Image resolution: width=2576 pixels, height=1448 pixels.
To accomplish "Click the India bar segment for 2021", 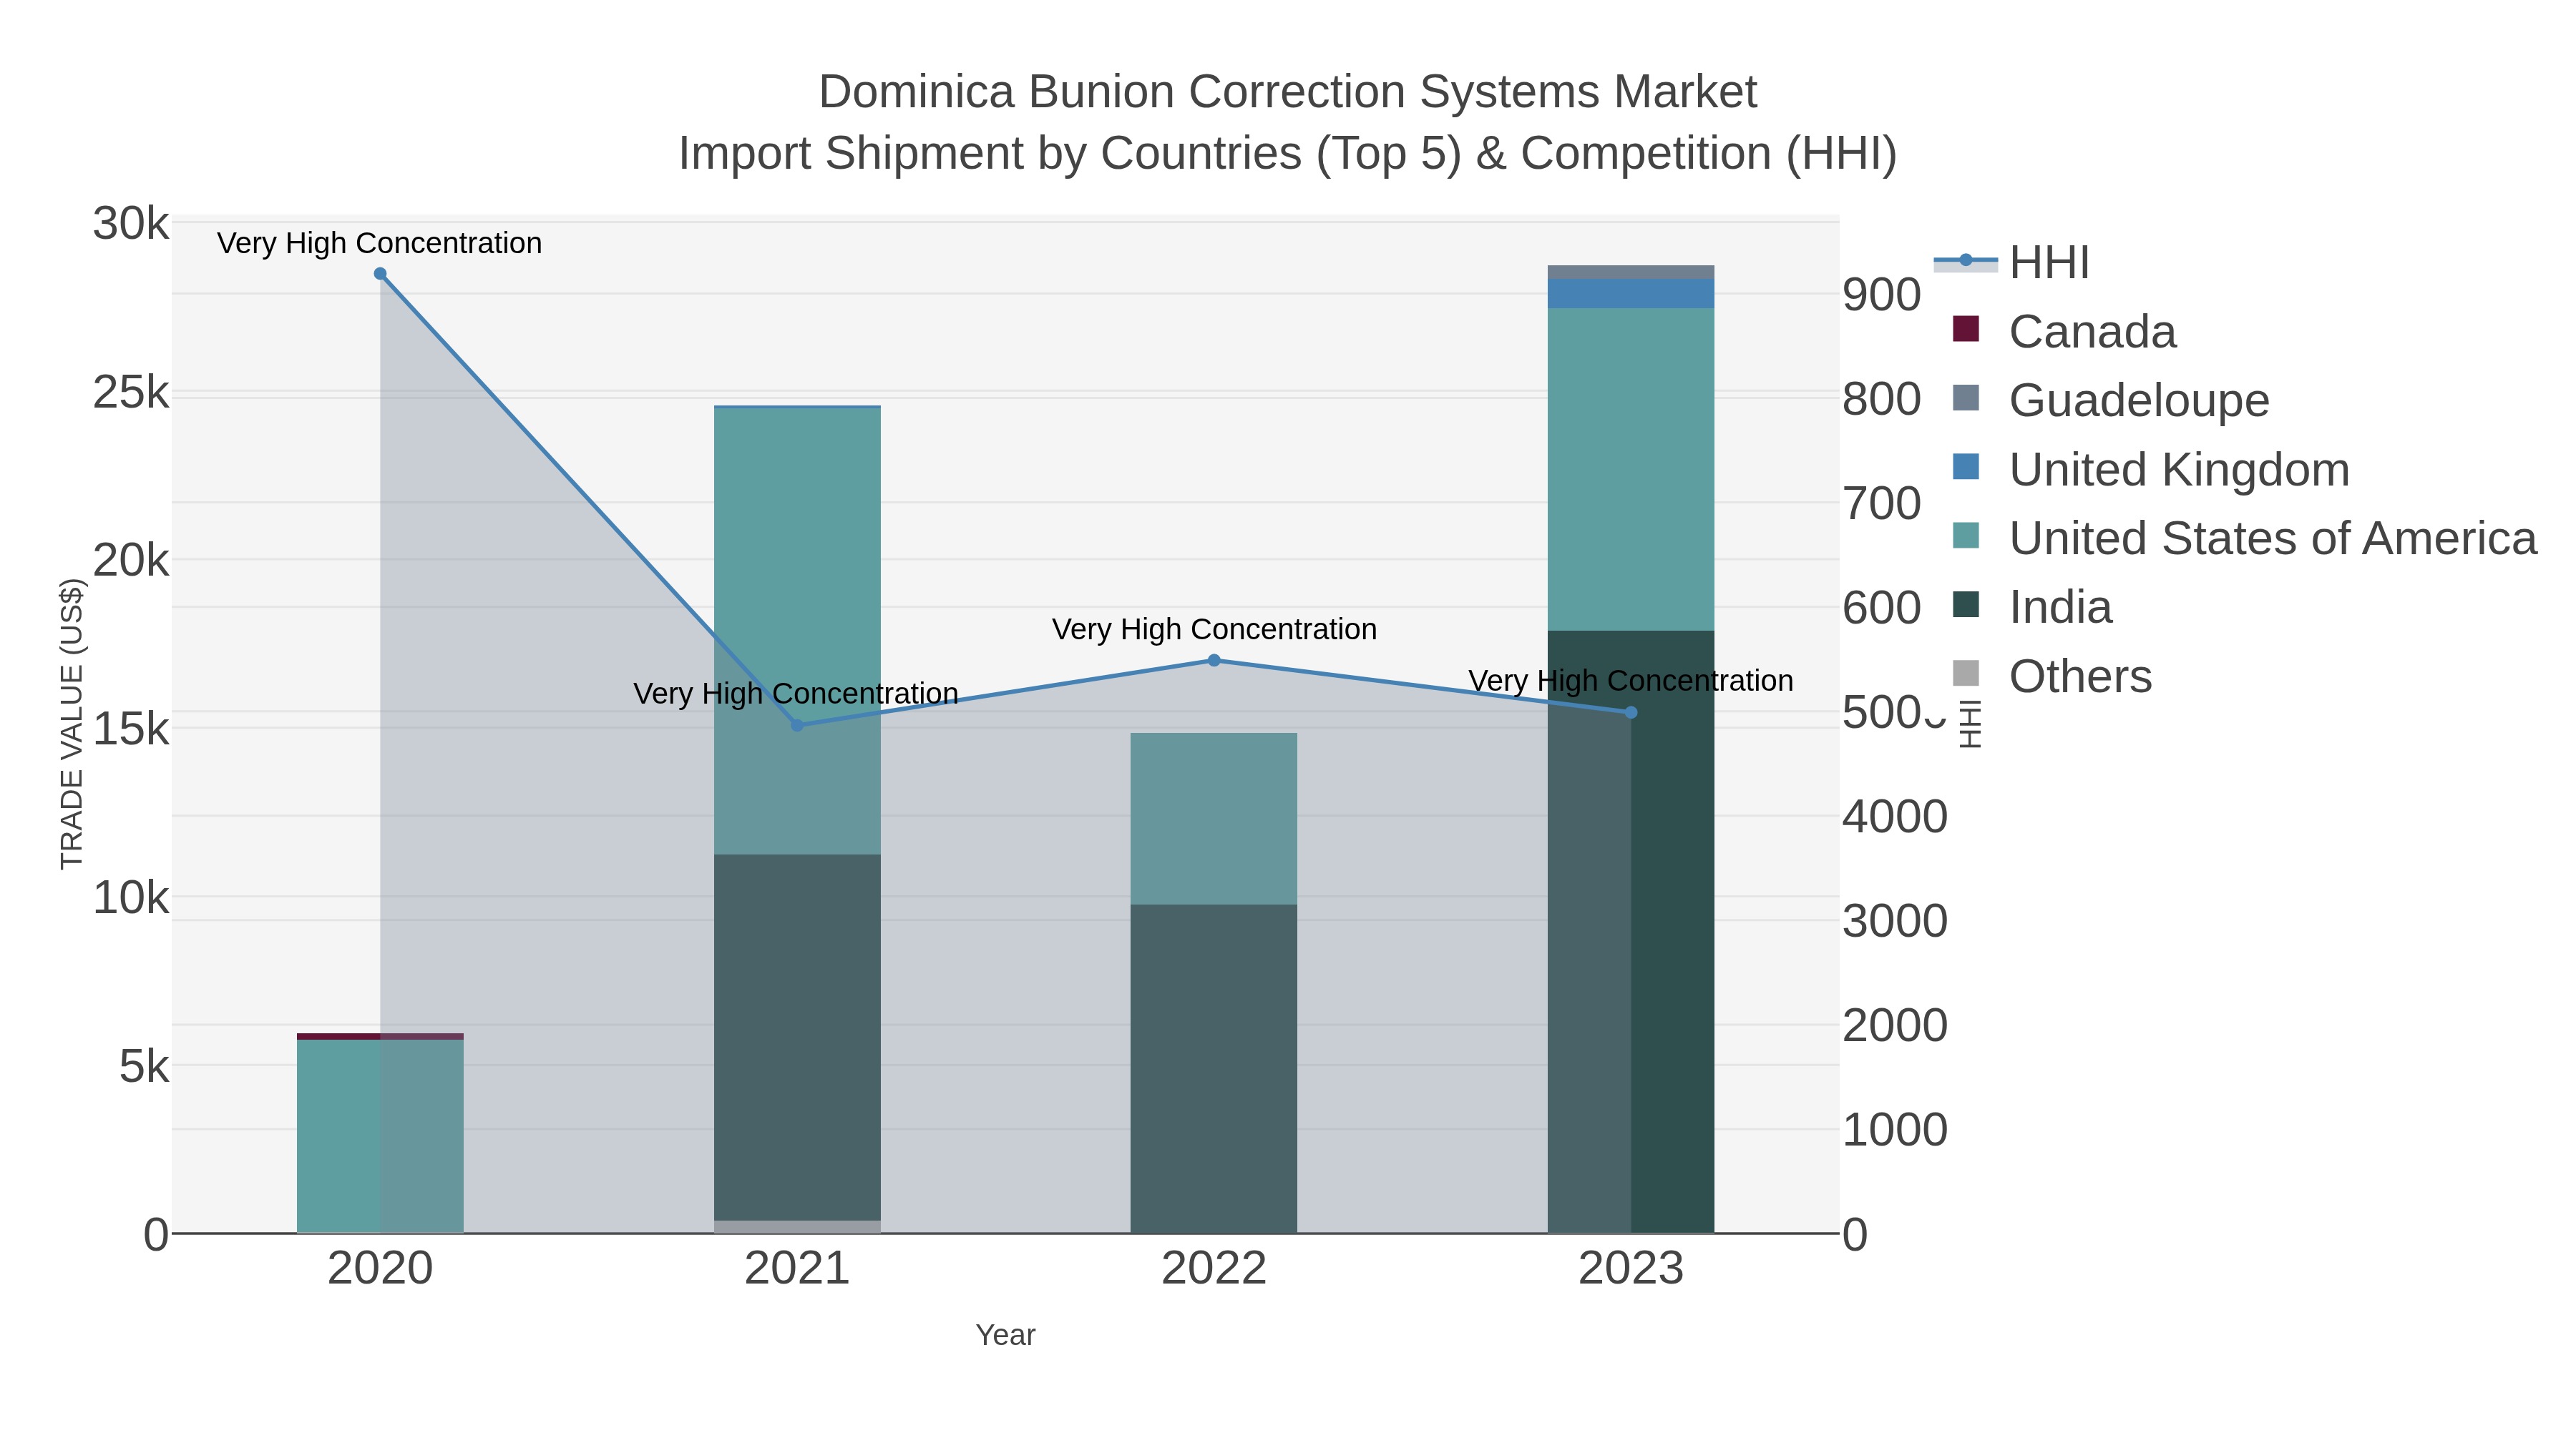I will point(797,1038).
